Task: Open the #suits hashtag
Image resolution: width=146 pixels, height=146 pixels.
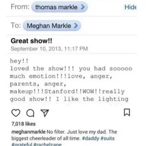Action: [x=108, y=138]
